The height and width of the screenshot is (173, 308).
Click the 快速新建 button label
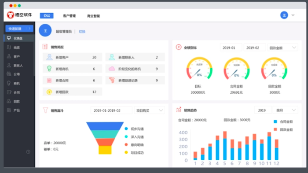pos(15,29)
